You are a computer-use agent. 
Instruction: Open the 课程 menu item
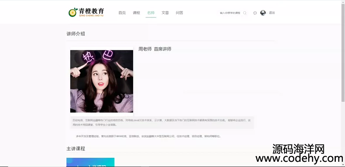tap(136, 13)
